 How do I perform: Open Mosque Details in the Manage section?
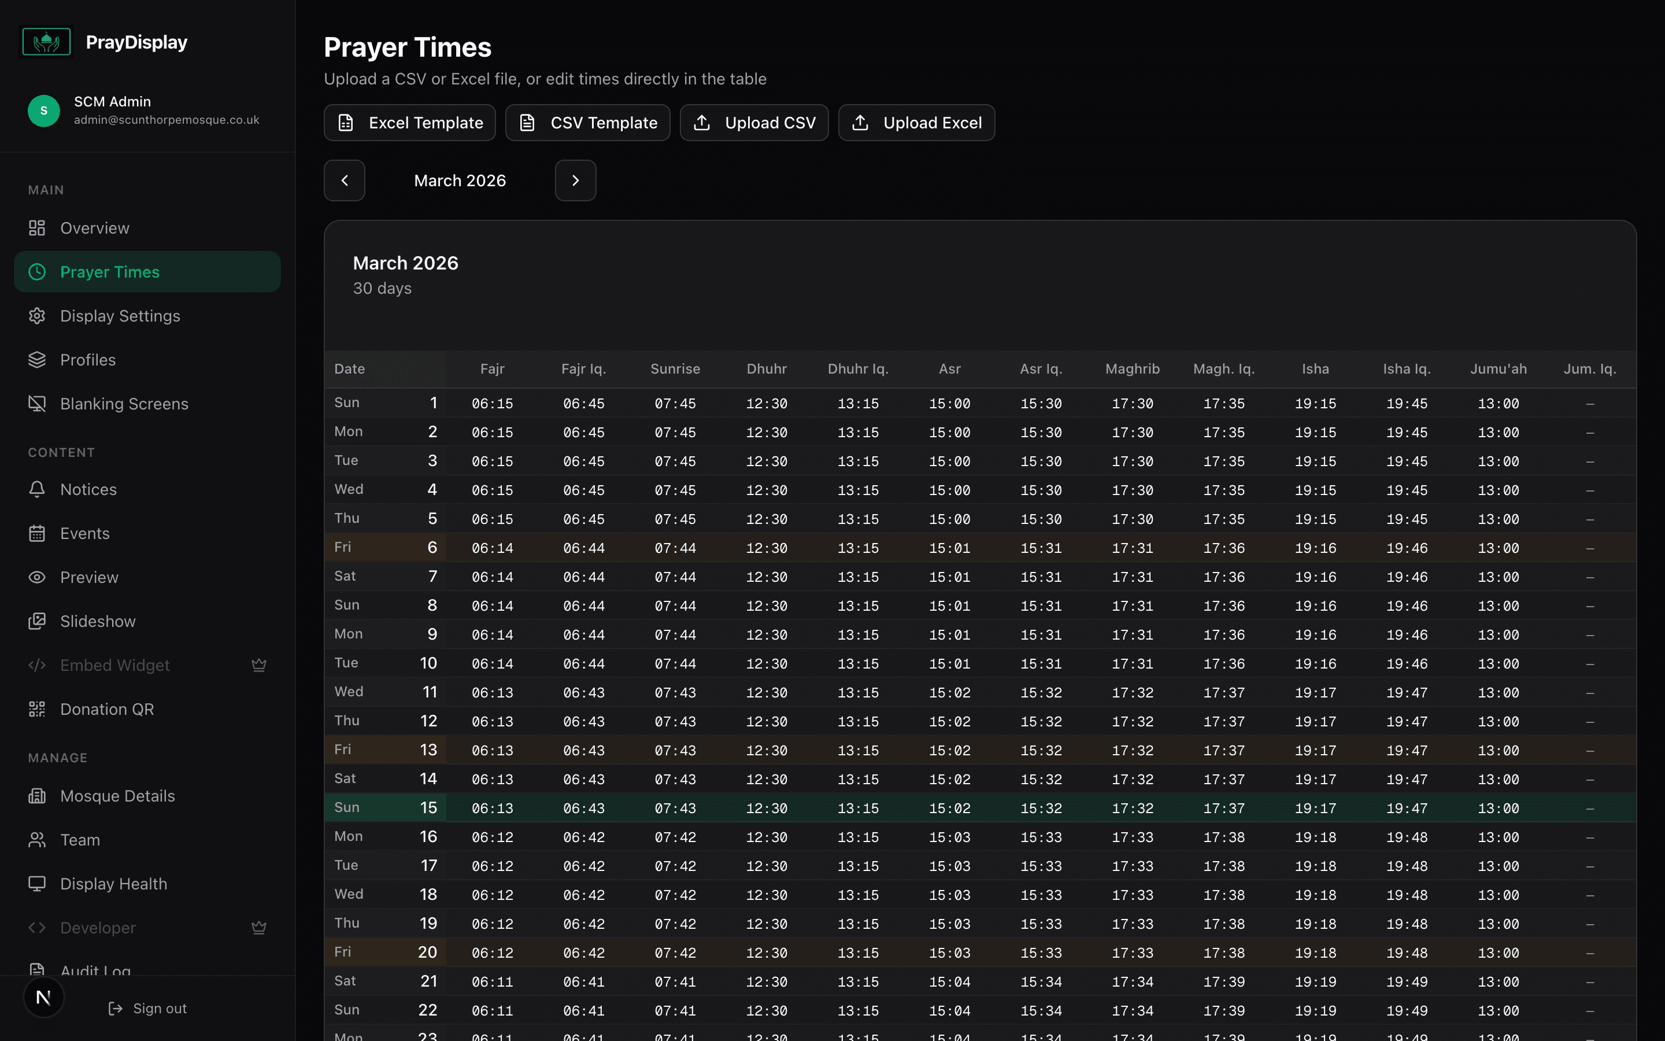[117, 795]
